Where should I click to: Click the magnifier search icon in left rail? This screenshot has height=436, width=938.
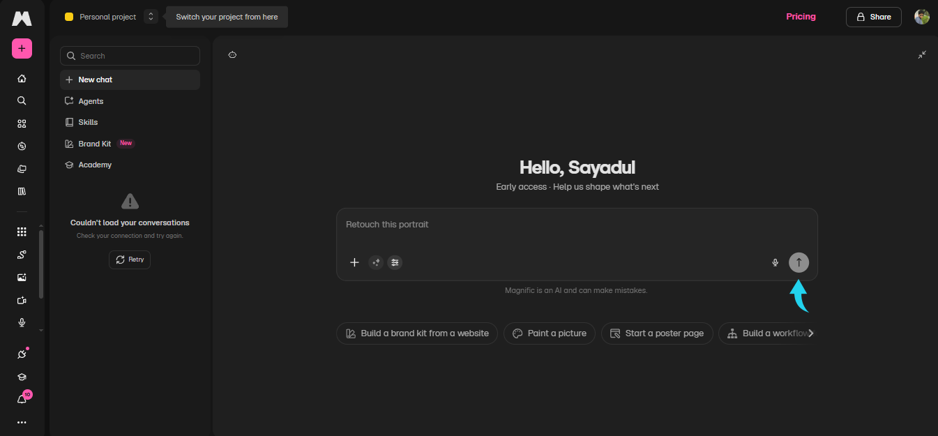click(22, 100)
